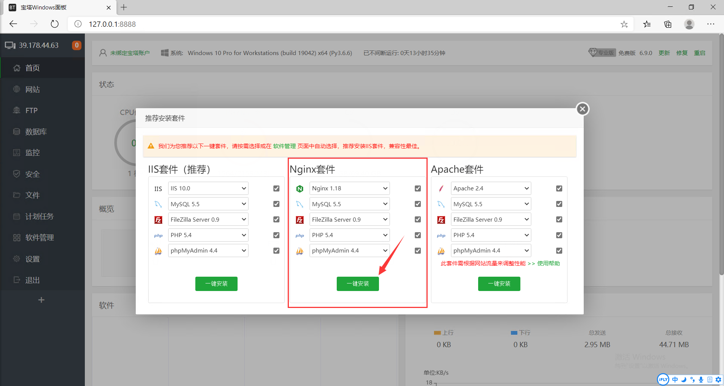Image resolution: width=724 pixels, height=386 pixels.
Task: Open browser collections icon
Action: click(668, 24)
